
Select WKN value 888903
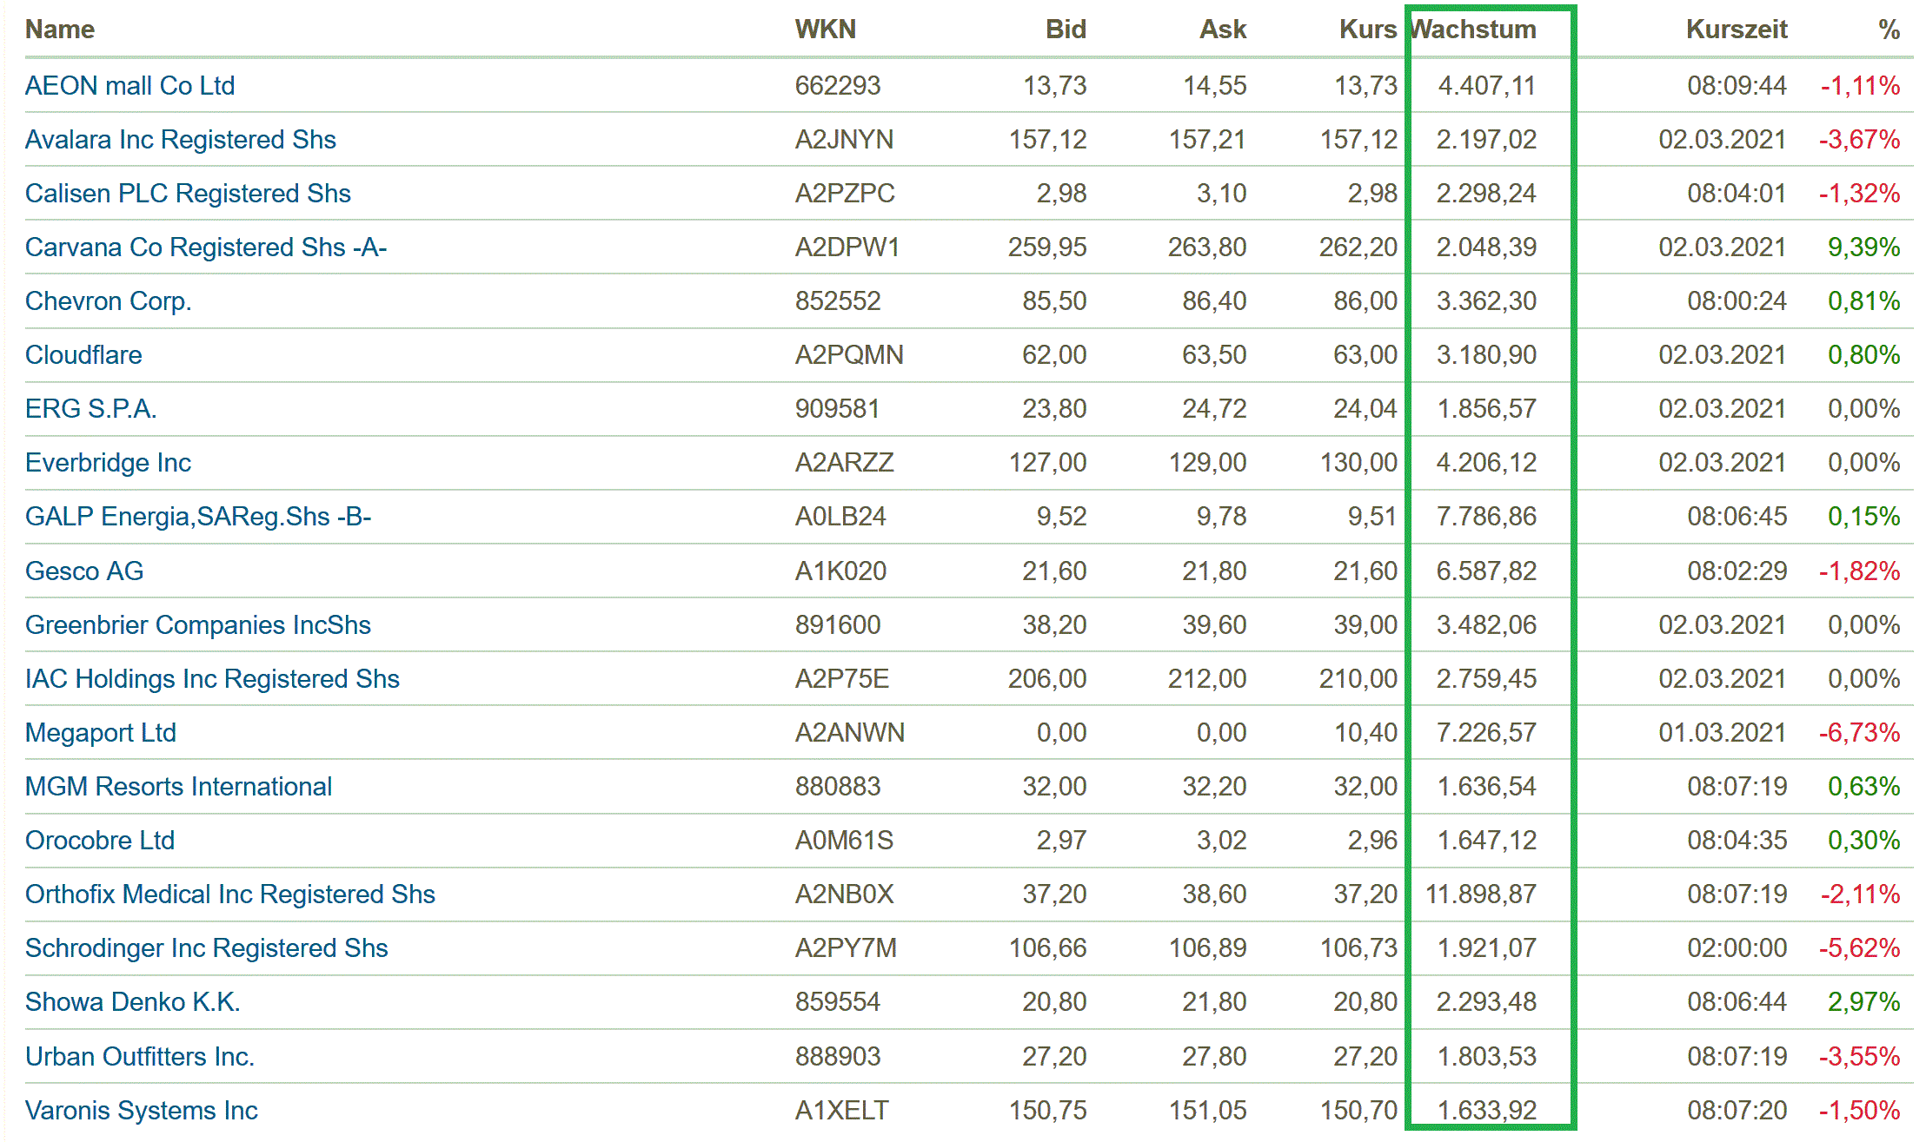(838, 1057)
